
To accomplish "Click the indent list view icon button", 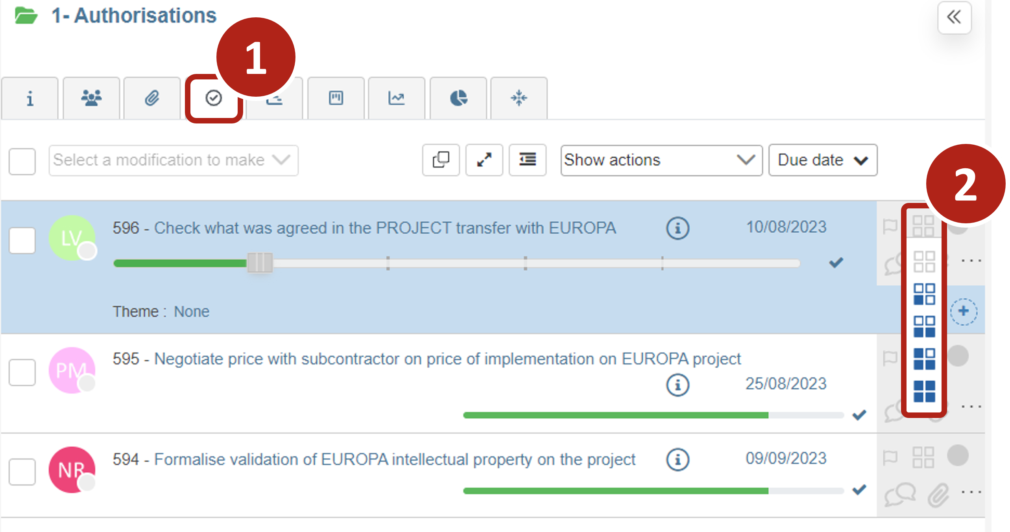I will (528, 160).
